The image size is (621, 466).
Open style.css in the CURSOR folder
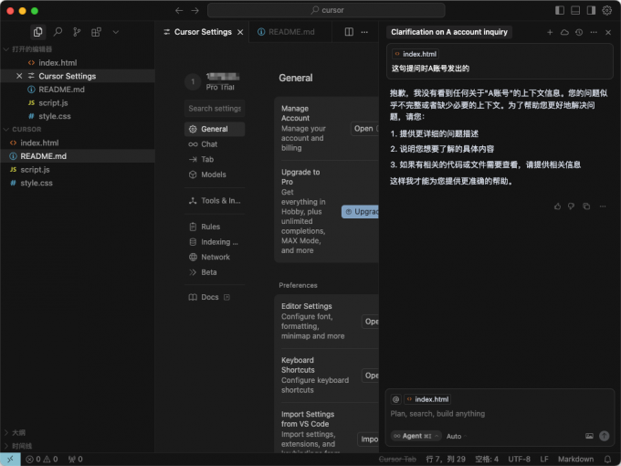(x=78, y=183)
